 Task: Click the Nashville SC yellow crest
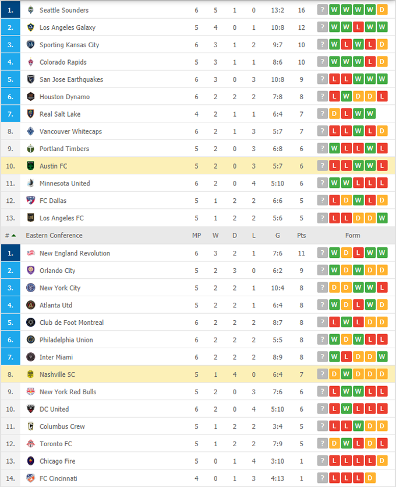click(31, 374)
